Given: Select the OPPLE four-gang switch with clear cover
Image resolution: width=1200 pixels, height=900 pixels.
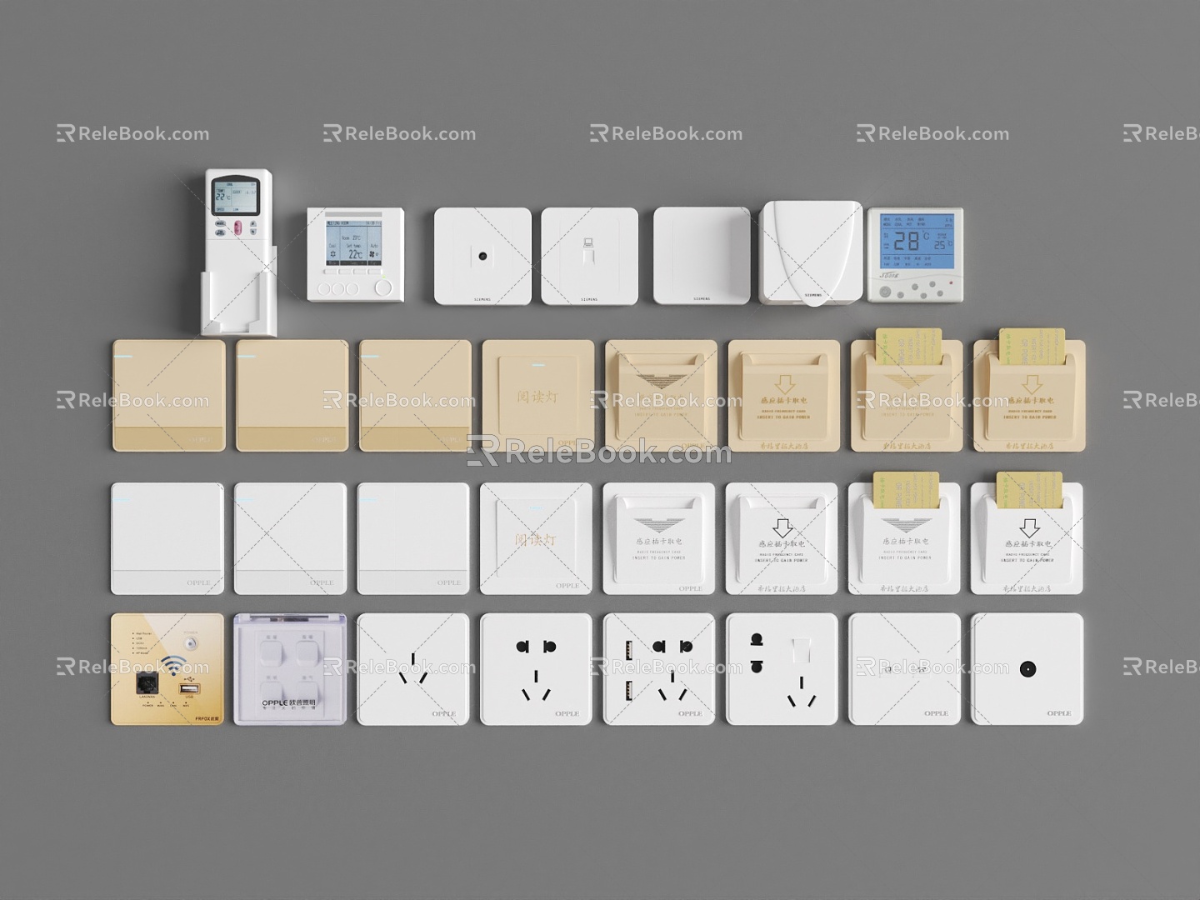Looking at the screenshot, I should point(290,669).
